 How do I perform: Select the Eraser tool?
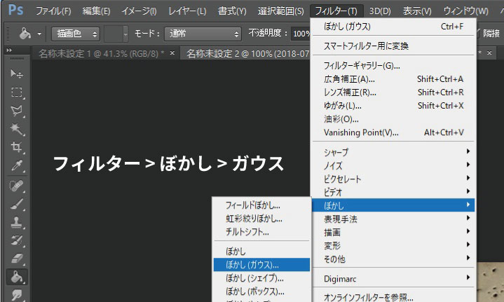click(16, 259)
